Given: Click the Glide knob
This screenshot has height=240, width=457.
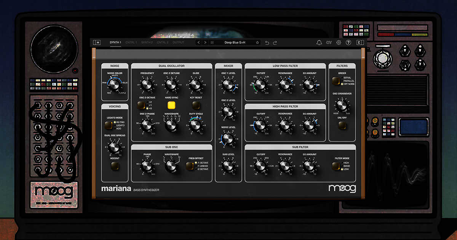Looking at the screenshot, I should click(x=195, y=85).
